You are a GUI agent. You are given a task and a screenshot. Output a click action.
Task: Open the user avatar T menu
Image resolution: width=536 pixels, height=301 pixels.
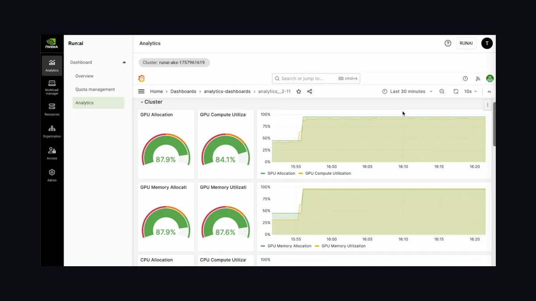(x=487, y=43)
